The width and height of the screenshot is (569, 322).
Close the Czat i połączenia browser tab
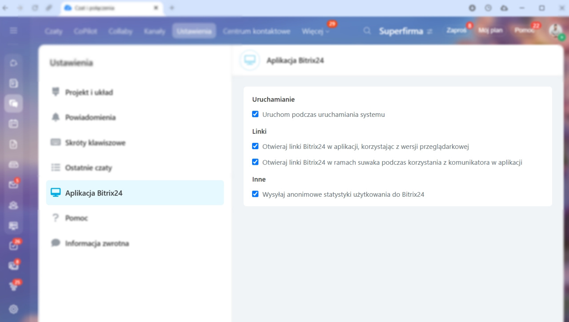click(156, 8)
